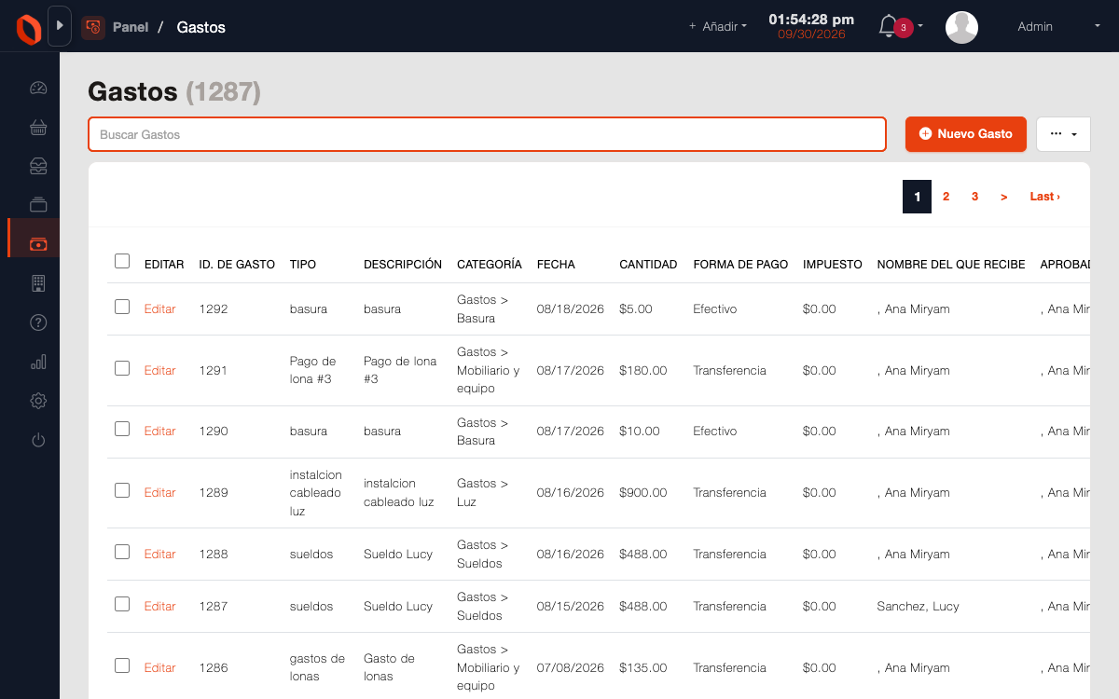Click Editar for expense 1292

tap(159, 308)
